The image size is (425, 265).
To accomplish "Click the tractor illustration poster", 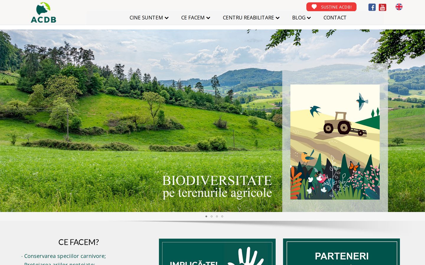I will (x=335, y=142).
